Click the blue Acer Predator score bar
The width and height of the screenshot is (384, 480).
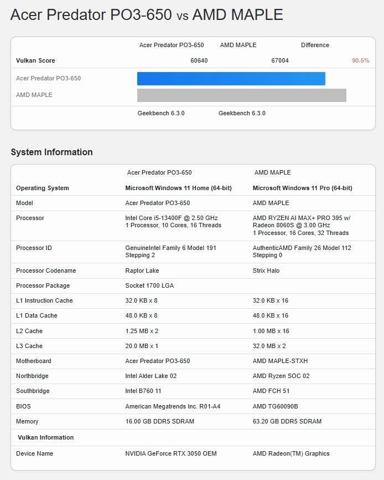pyautogui.click(x=231, y=79)
